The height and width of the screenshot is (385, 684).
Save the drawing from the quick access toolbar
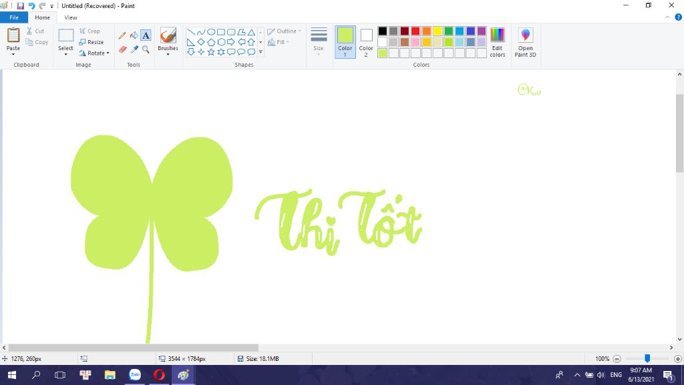coord(20,5)
